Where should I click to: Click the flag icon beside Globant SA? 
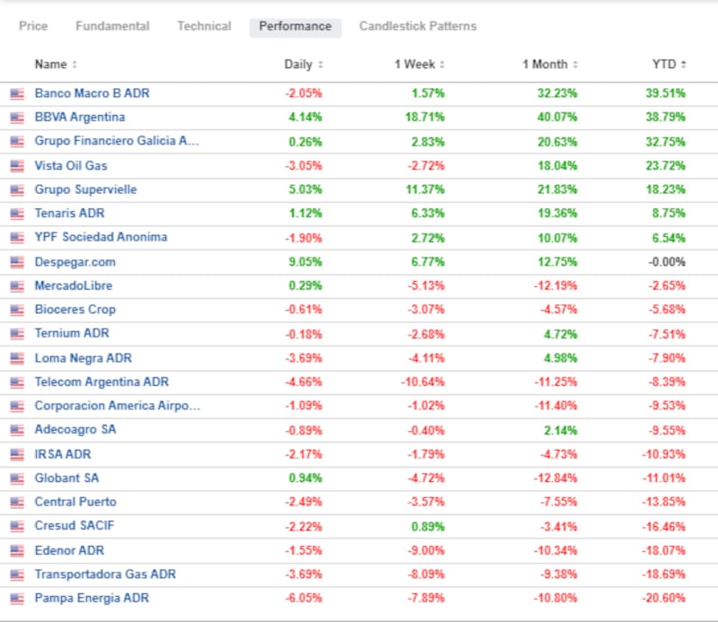pyautogui.click(x=16, y=478)
